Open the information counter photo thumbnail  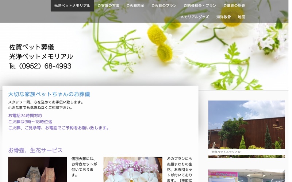[x=247, y=176]
